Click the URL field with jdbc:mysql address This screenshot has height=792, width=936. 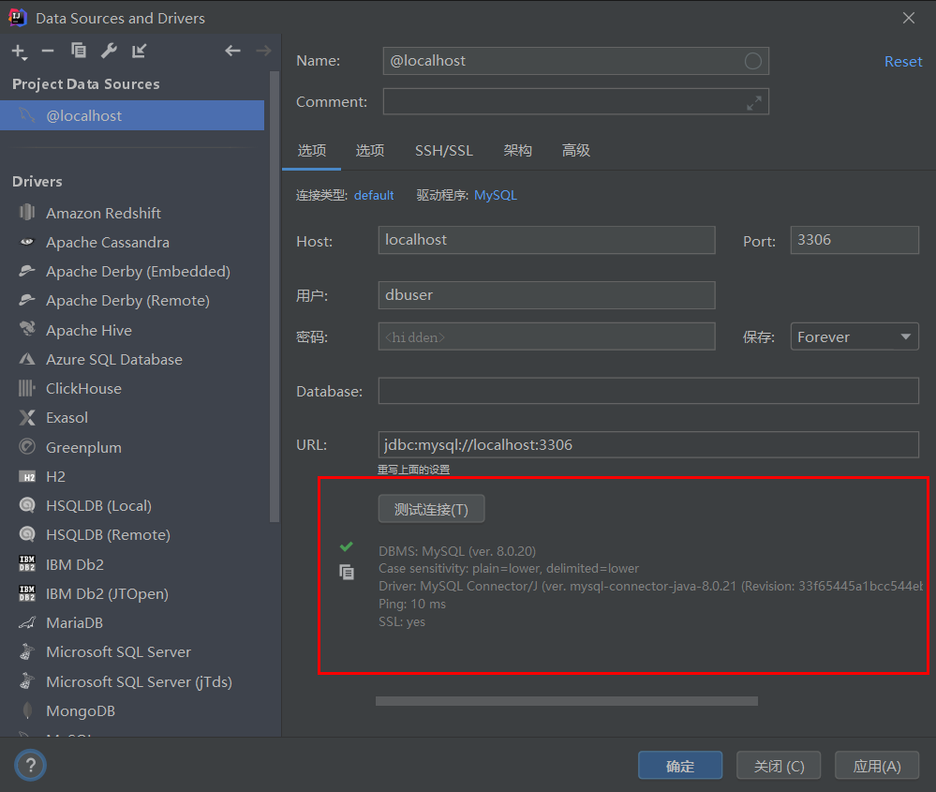pos(648,445)
